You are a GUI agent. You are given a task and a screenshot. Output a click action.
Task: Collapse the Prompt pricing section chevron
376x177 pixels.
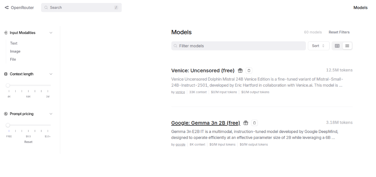51,114
